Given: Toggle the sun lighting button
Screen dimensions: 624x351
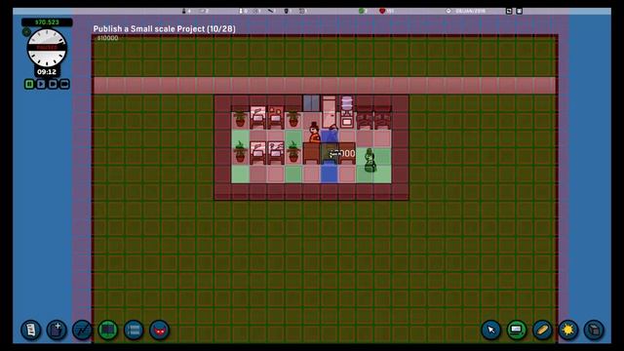Looking at the screenshot, I should click(x=567, y=330).
